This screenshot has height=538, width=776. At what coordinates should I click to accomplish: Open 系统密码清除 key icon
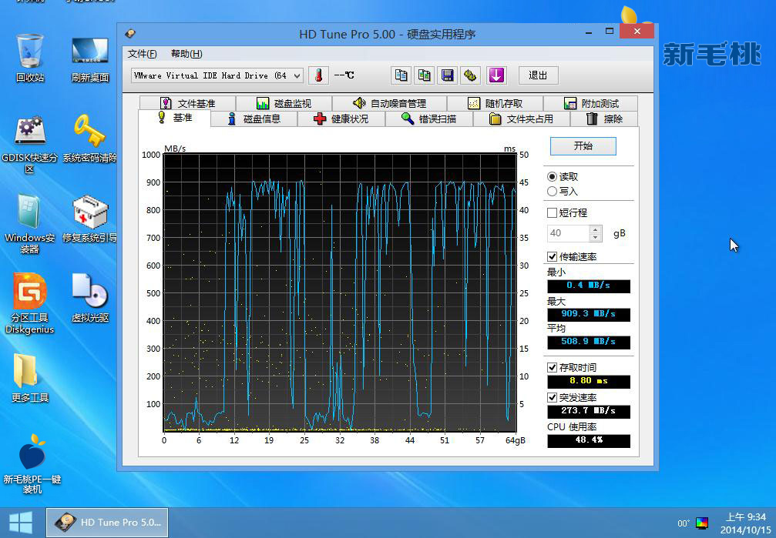(89, 139)
